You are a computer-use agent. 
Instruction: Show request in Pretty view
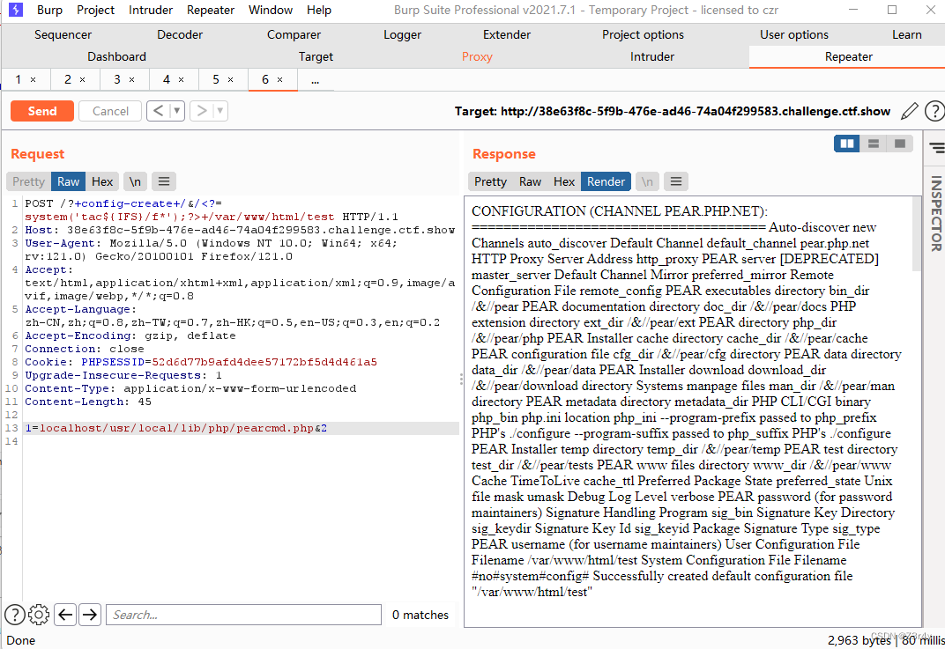pyautogui.click(x=28, y=181)
